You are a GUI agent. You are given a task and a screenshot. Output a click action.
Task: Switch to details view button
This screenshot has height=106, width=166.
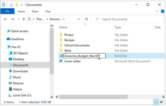coord(156,102)
